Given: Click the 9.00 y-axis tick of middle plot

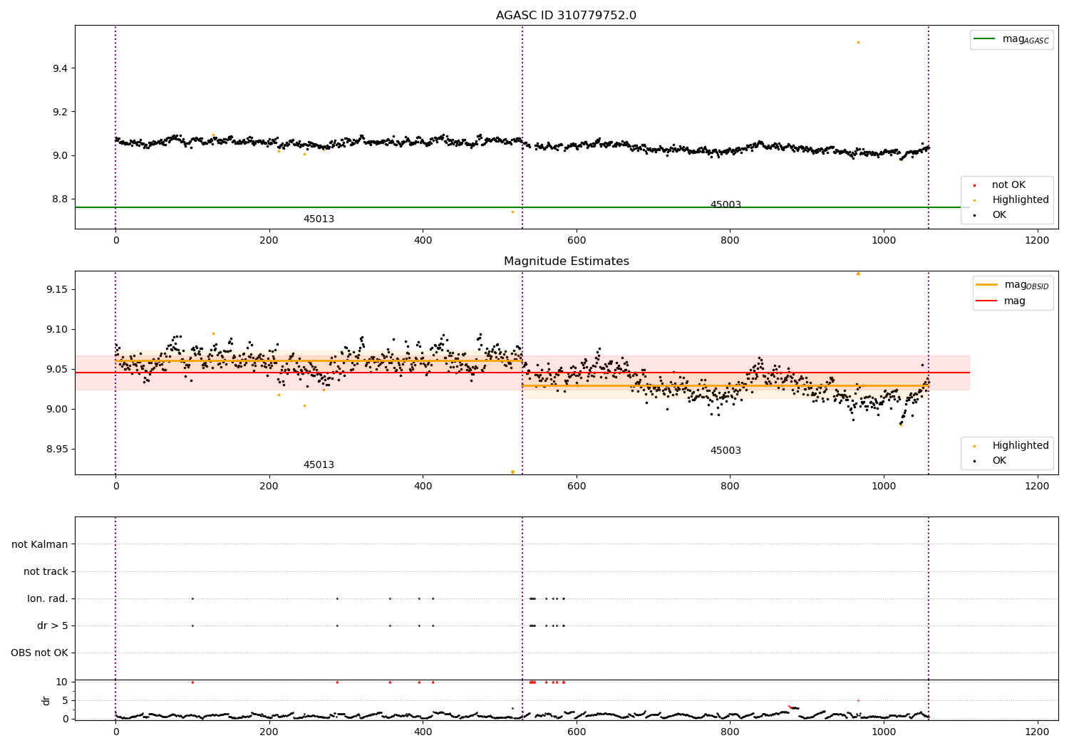Looking at the screenshot, I should [57, 409].
